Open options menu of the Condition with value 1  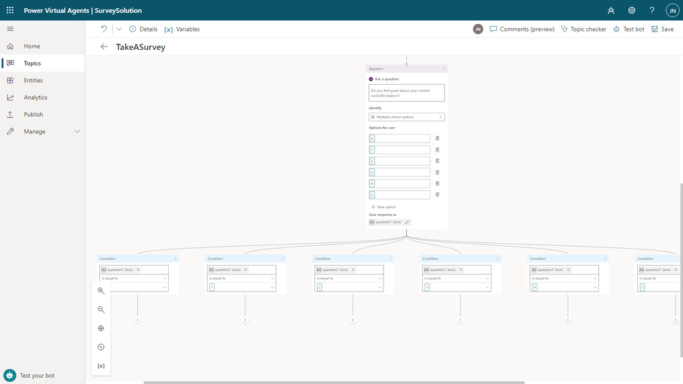click(x=282, y=258)
